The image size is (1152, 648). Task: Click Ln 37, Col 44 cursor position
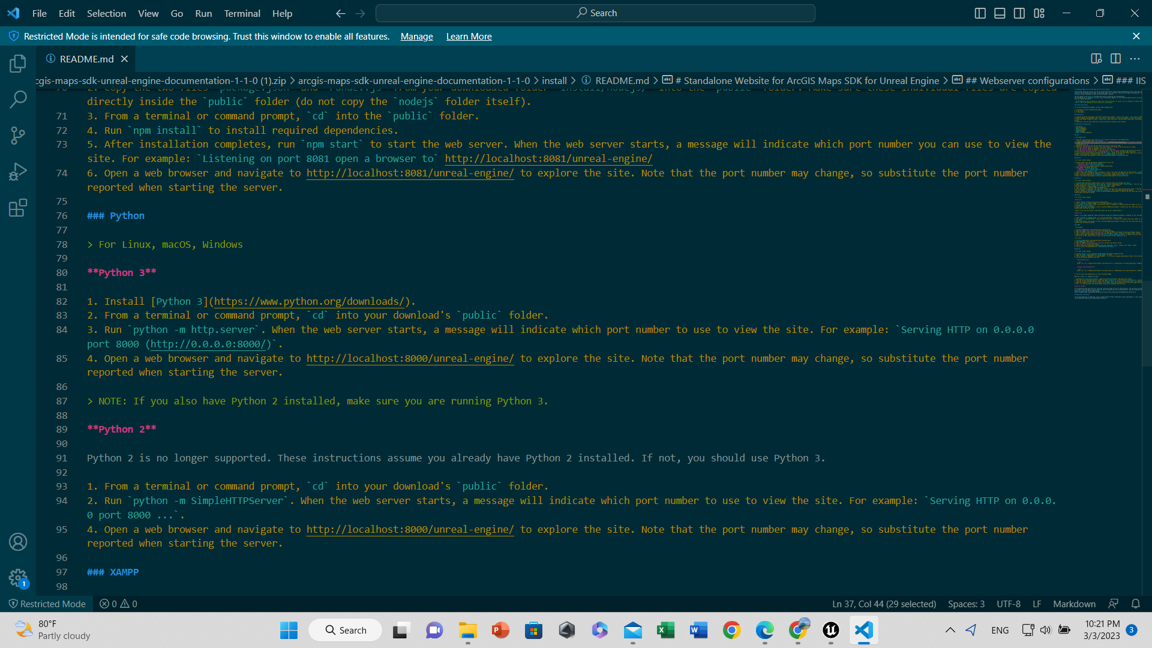pyautogui.click(x=884, y=604)
